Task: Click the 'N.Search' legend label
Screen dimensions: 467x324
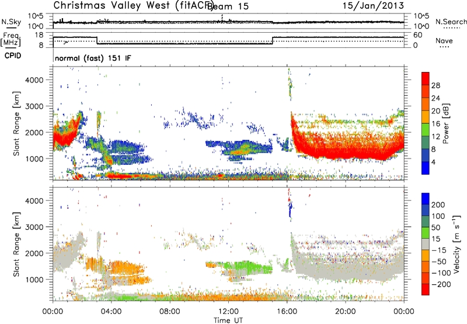Action: [x=451, y=22]
